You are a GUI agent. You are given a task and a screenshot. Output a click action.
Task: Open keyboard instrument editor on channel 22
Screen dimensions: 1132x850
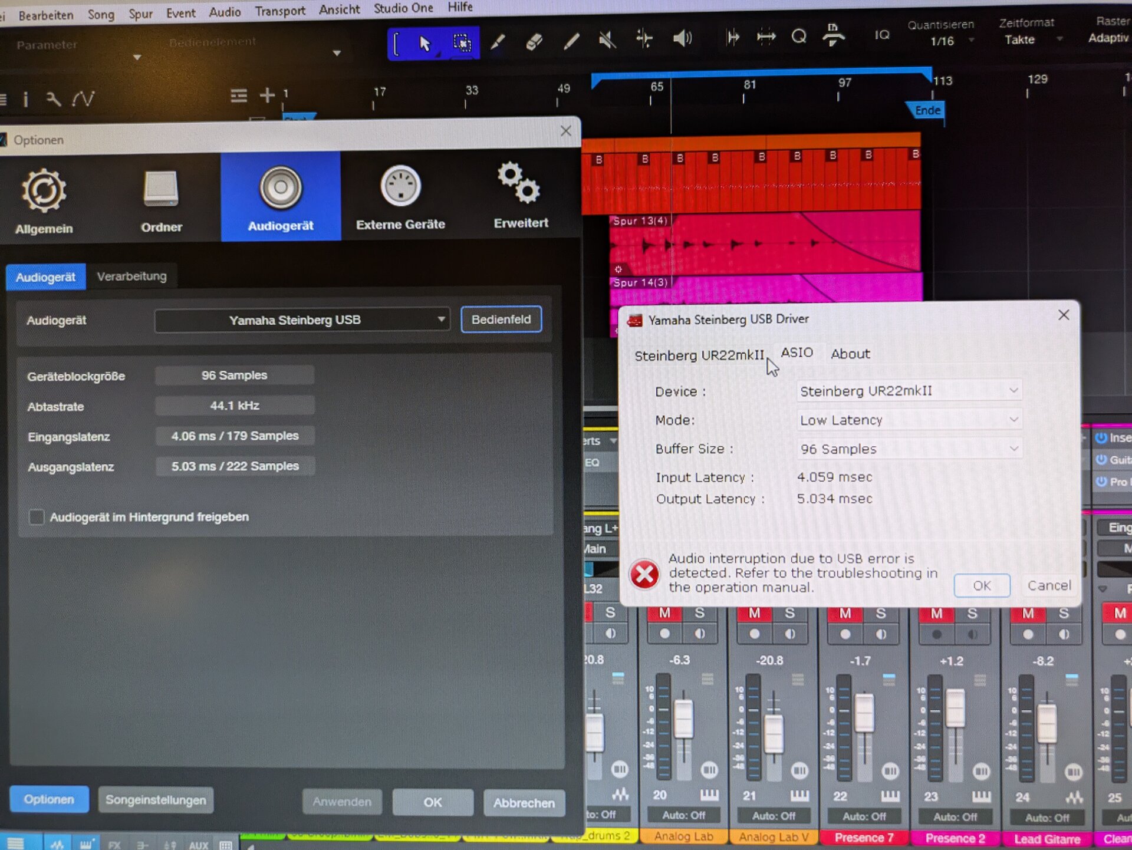(x=890, y=796)
